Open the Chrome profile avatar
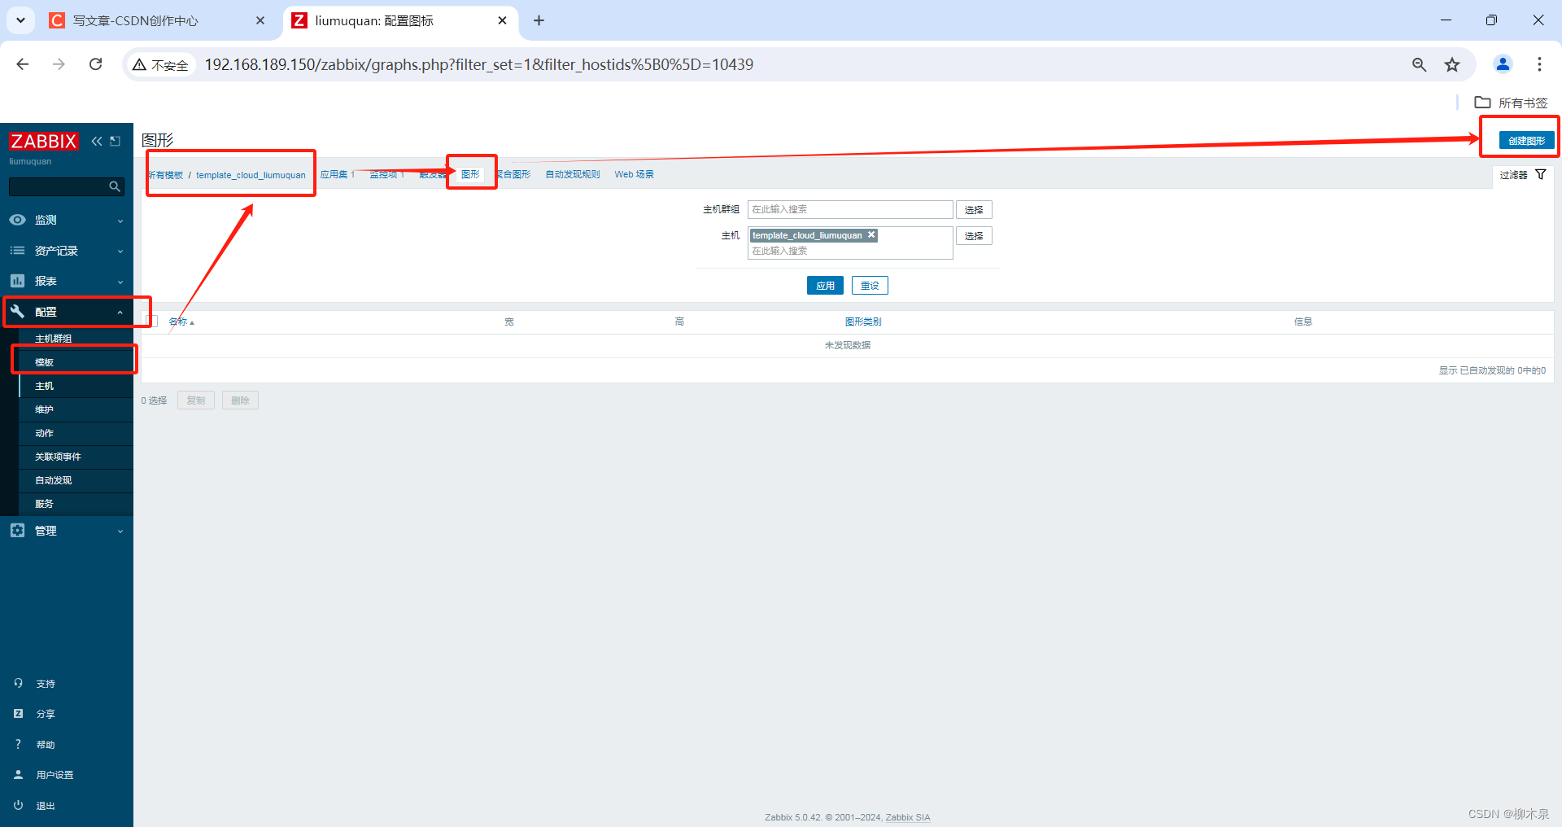The height and width of the screenshot is (827, 1562). tap(1503, 64)
